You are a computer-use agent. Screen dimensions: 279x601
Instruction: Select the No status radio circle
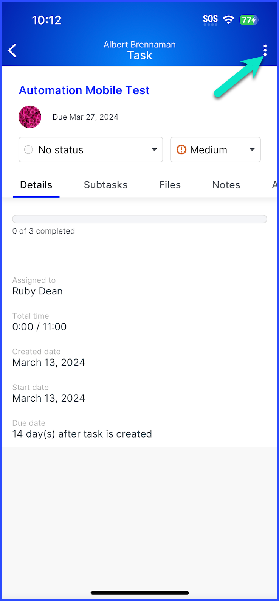point(28,150)
